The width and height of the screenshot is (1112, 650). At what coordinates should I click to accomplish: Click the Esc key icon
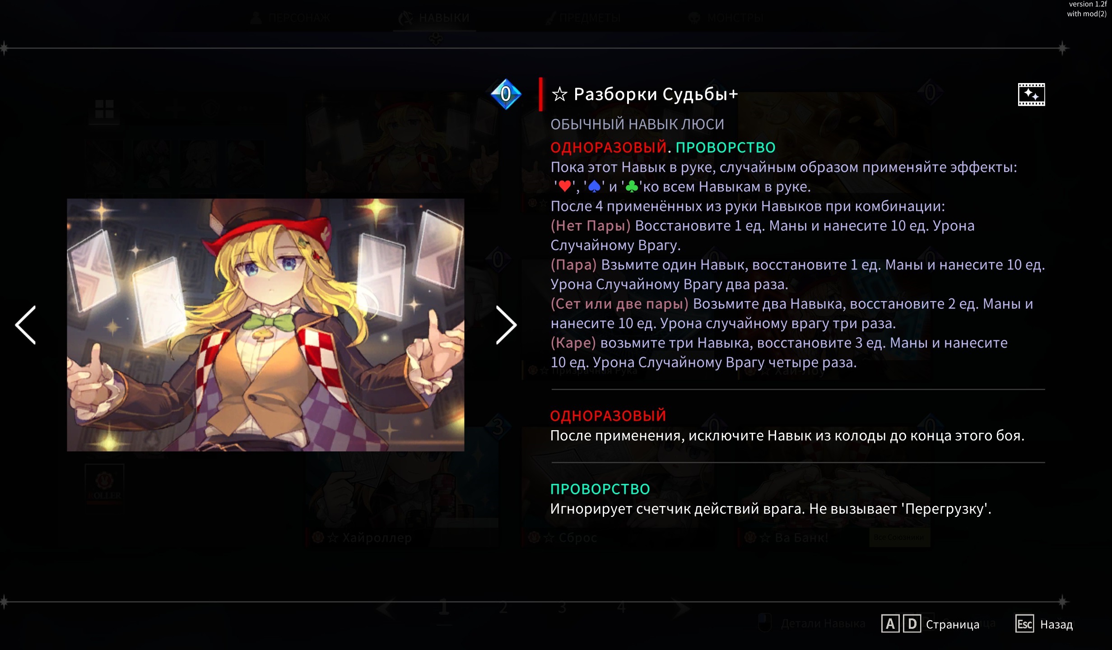pos(1024,624)
